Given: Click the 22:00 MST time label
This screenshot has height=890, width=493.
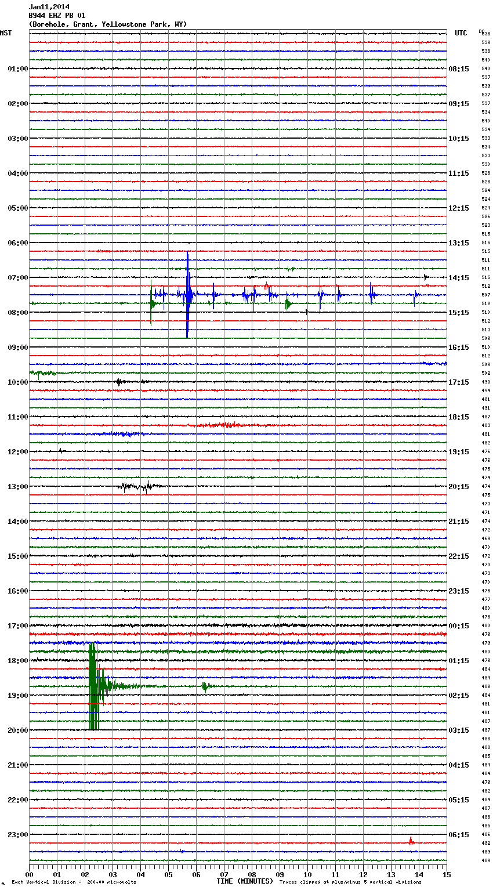Looking at the screenshot, I should coord(17,800).
